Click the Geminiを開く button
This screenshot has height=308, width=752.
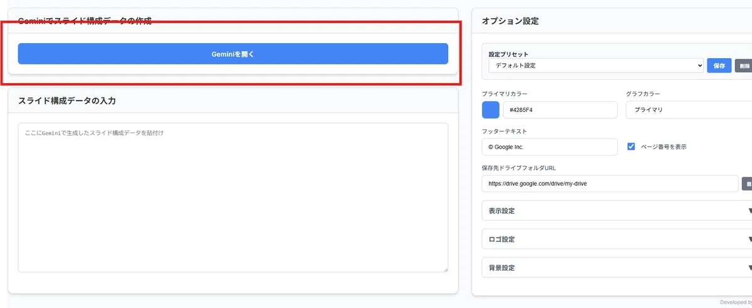click(x=232, y=54)
